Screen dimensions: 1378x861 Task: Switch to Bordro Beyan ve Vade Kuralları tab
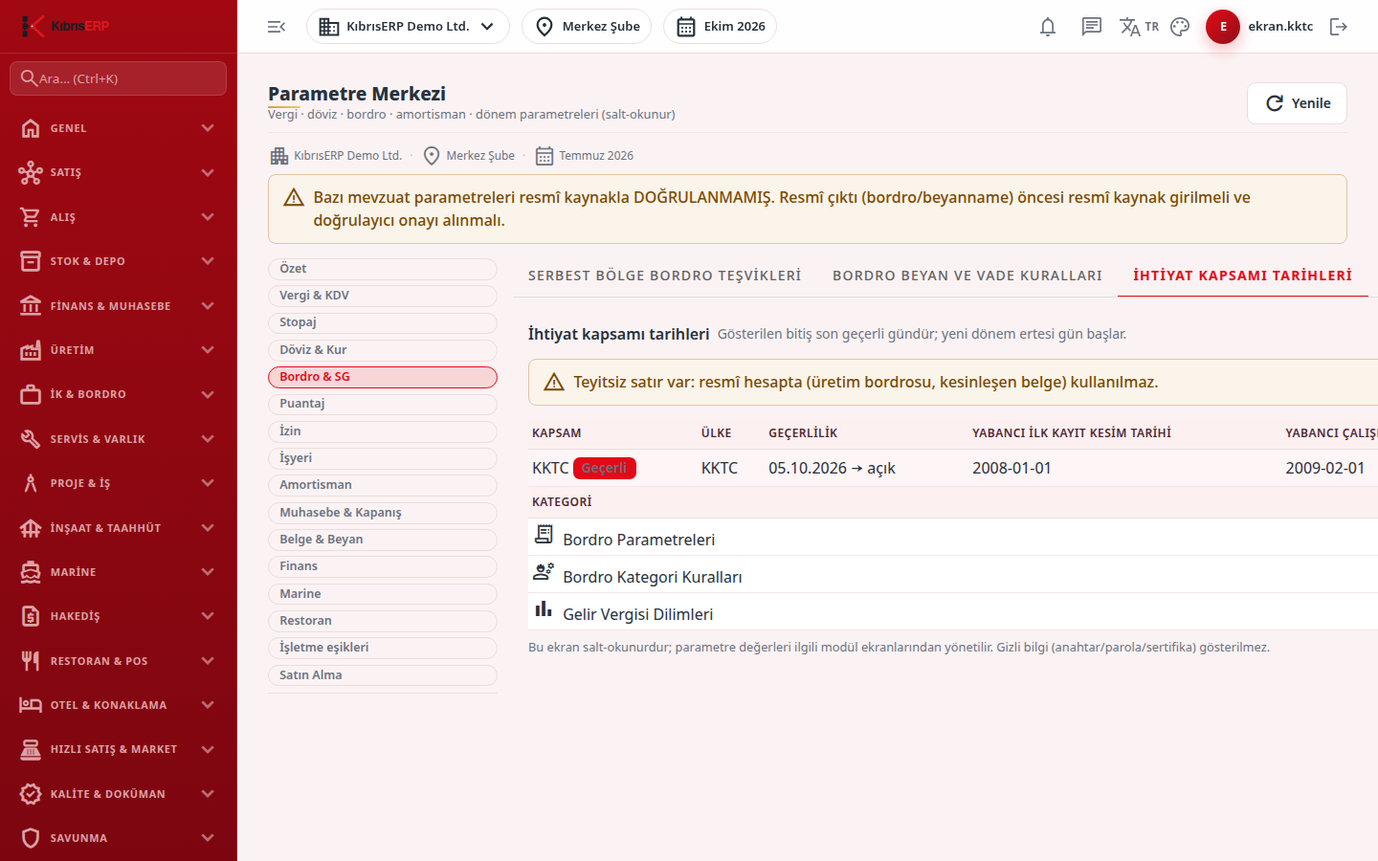(x=967, y=276)
